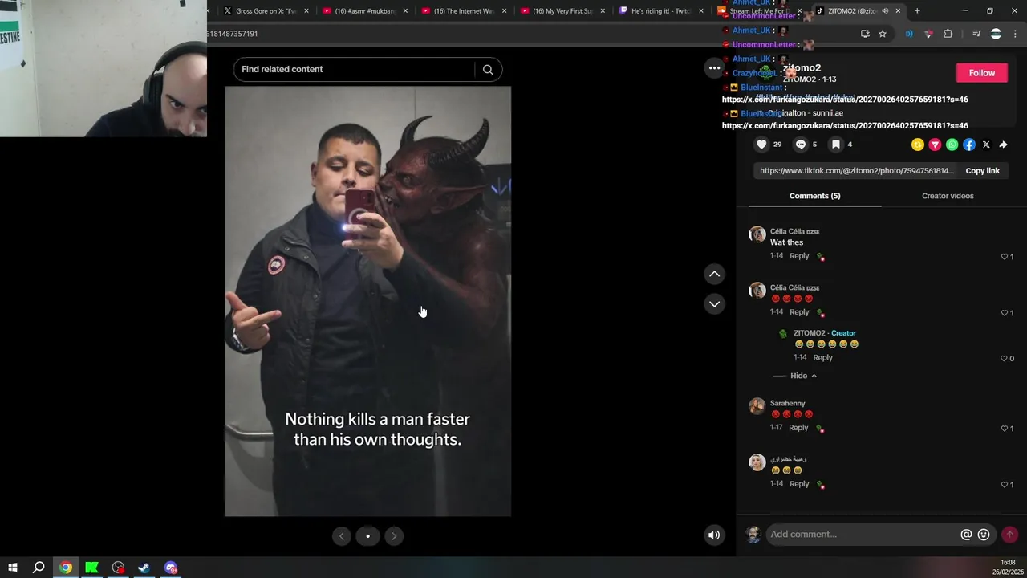
Task: Open ZITOMO2 creator name in reply
Action: click(x=809, y=333)
